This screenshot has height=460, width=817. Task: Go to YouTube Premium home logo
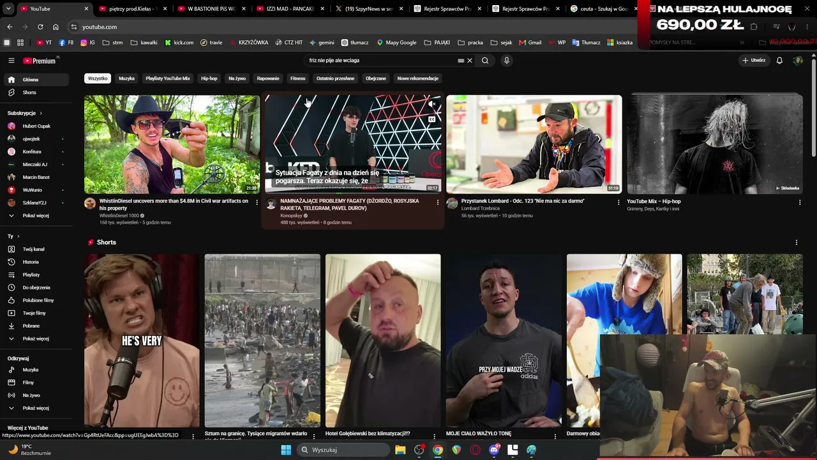coord(41,61)
